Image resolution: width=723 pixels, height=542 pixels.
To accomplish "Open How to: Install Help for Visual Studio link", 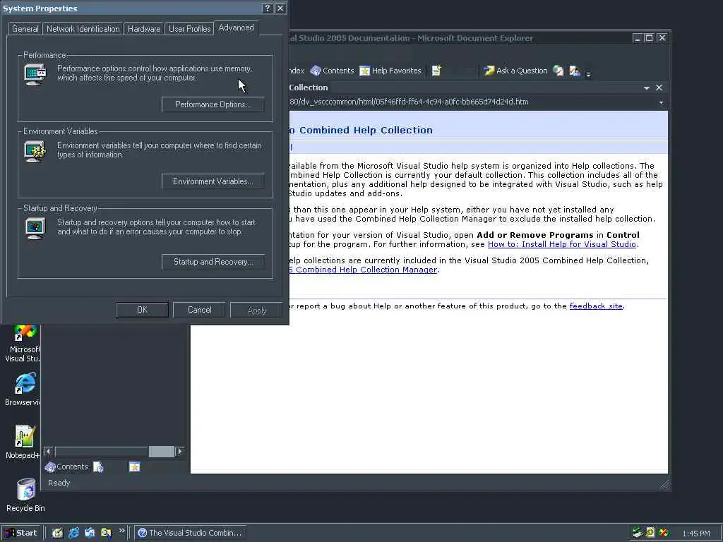I will [x=562, y=244].
